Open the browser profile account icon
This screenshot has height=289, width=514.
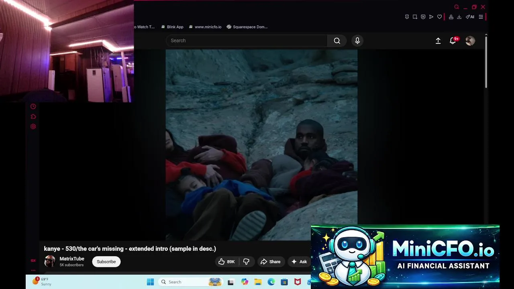tap(451, 17)
